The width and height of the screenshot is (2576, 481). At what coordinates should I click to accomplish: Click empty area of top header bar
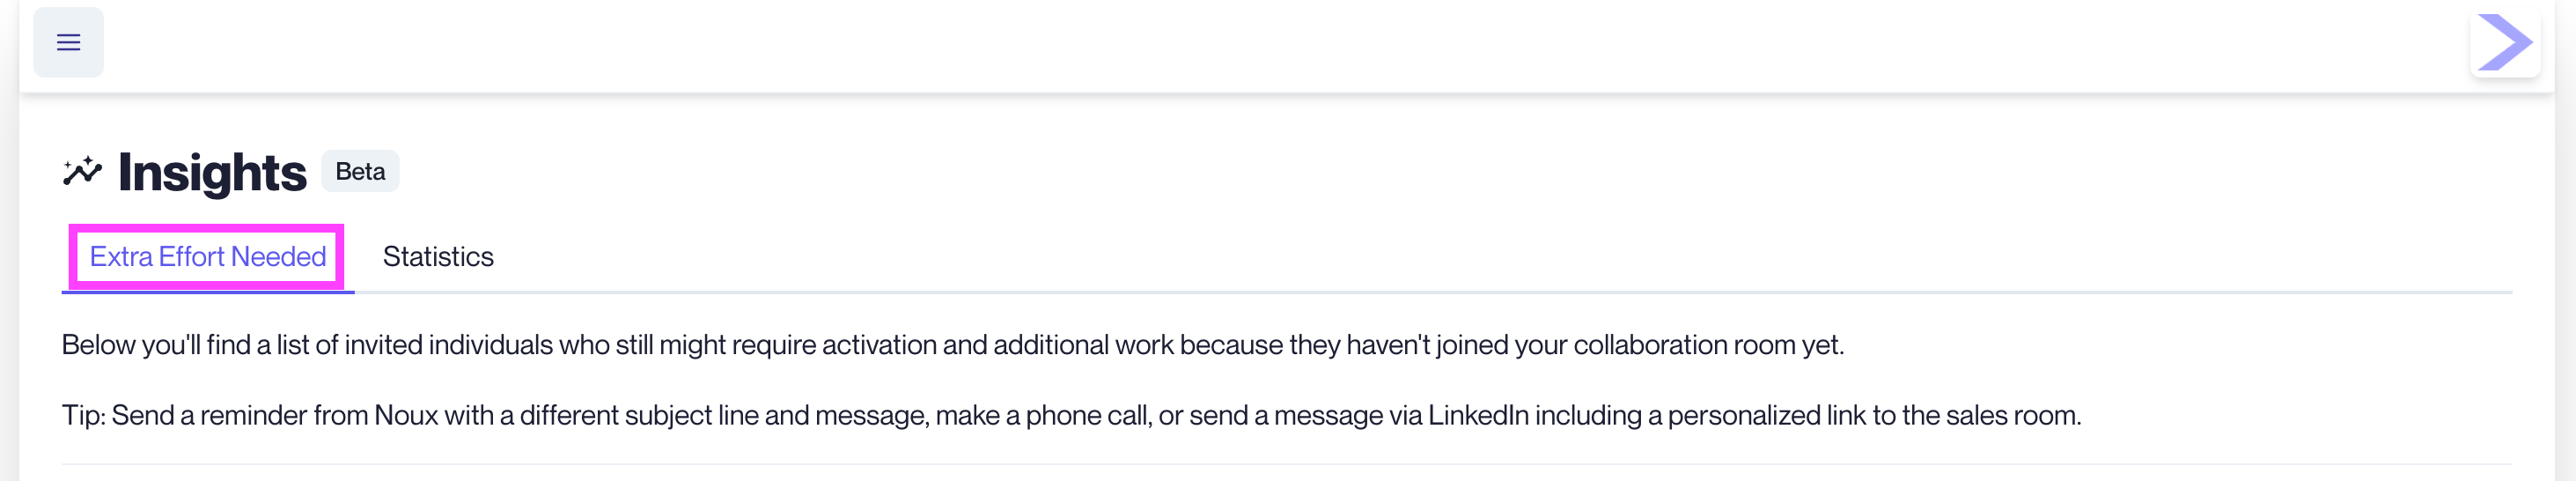[x=1280, y=45]
